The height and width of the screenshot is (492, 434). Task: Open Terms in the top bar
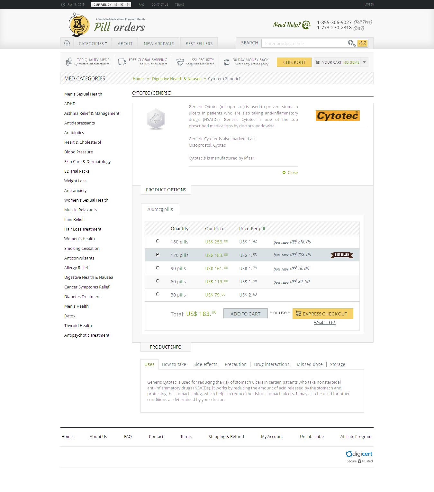click(179, 5)
